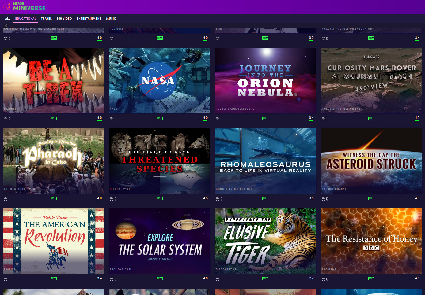This screenshot has width=425, height=295.
Task: Click headset icon under Asteroid Struck
Action: (x=323, y=199)
